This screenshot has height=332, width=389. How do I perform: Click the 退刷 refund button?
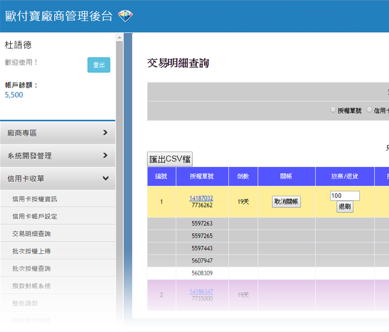(x=345, y=206)
